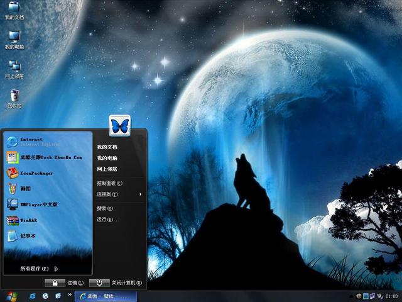Open the 回收站 recycle bin desktop icon

(14, 99)
